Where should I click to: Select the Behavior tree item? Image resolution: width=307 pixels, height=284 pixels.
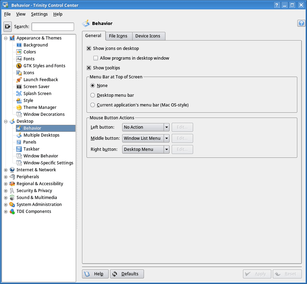click(46, 128)
